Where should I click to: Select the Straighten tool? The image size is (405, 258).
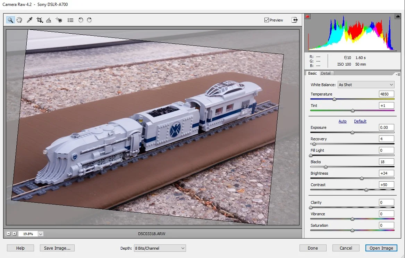49,20
